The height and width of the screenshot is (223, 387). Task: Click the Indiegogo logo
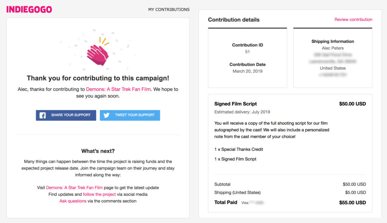click(29, 9)
